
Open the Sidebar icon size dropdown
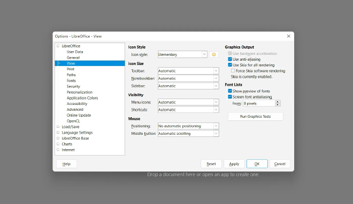coord(188,86)
